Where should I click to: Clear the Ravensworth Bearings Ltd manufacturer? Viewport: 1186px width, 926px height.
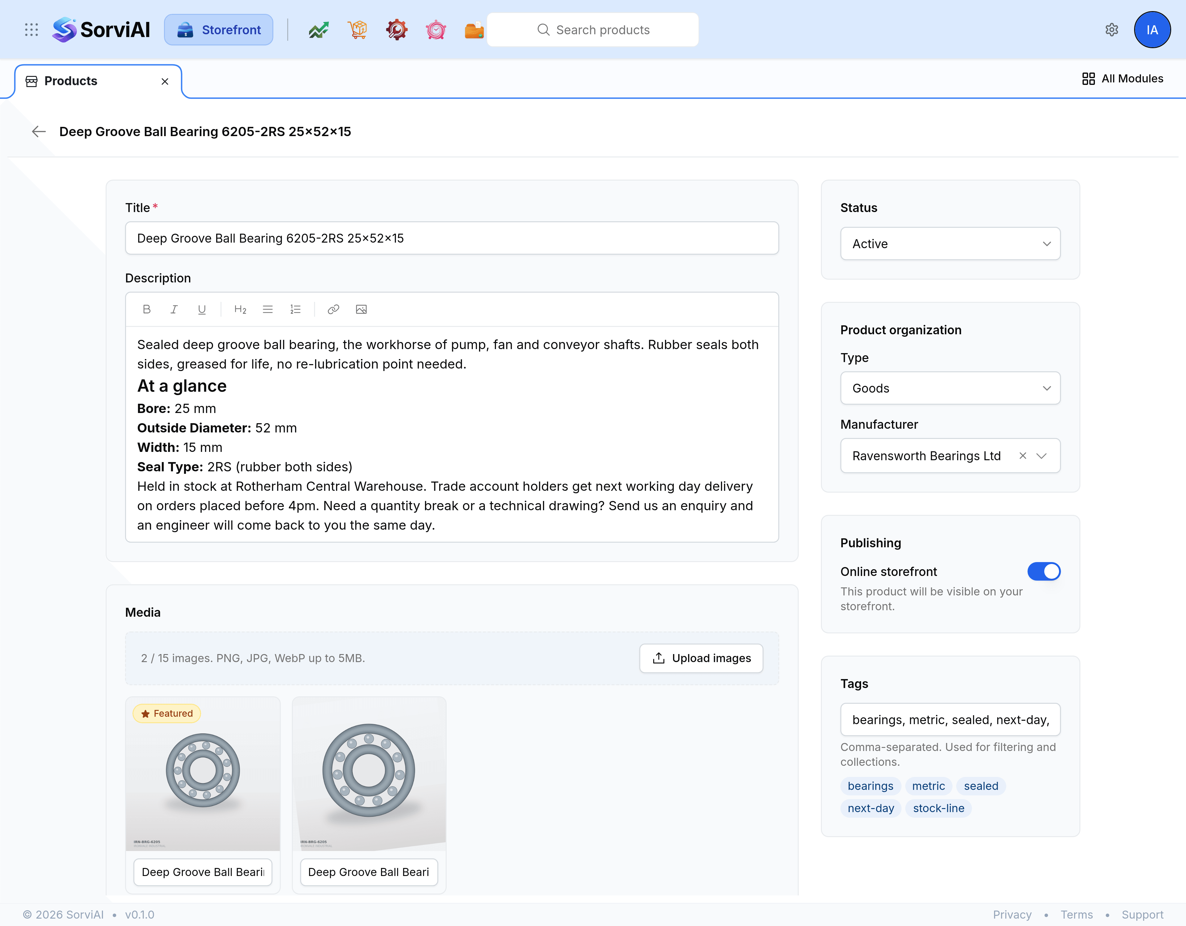click(1023, 456)
